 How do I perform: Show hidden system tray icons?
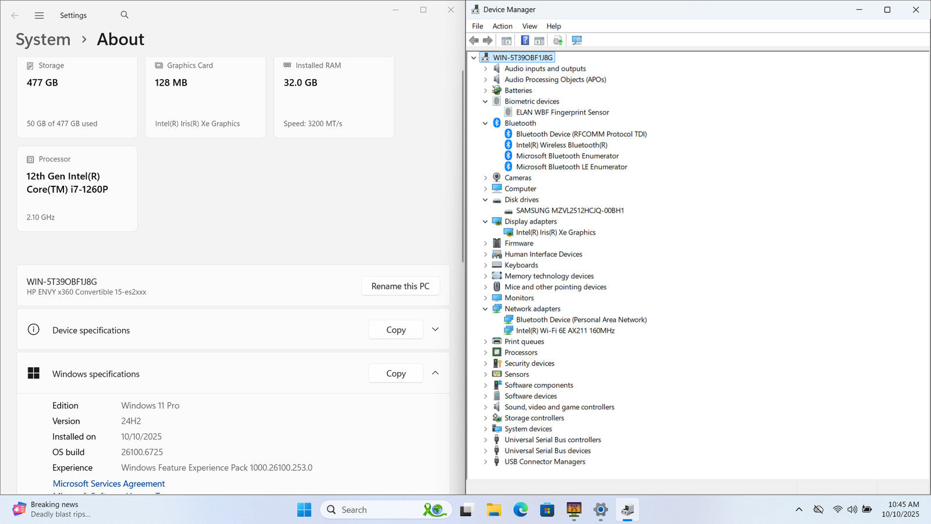[799, 509]
